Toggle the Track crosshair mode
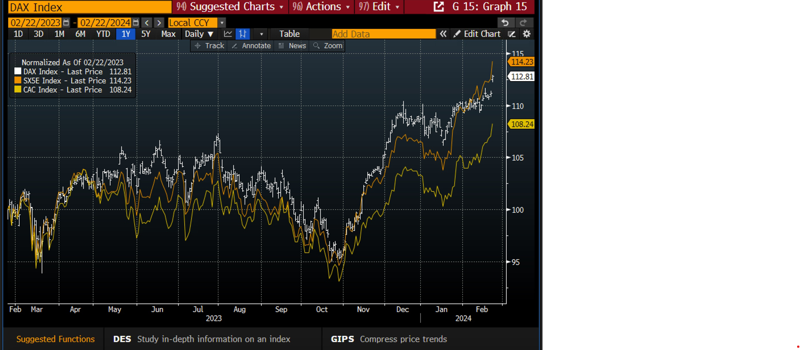800x350 pixels. tap(210, 46)
